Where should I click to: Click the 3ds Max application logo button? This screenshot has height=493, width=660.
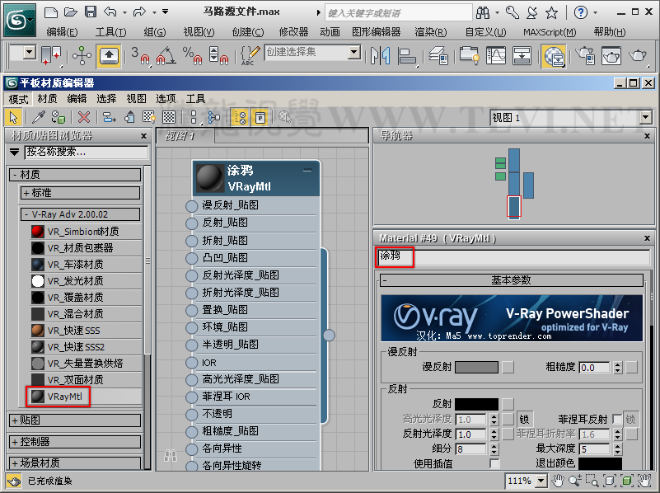click(19, 19)
